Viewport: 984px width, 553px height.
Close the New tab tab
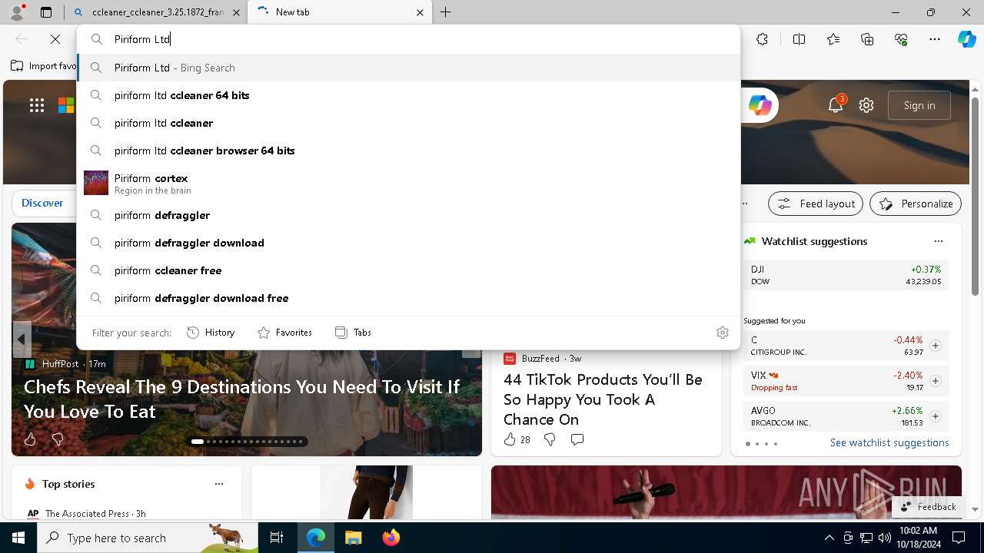click(x=420, y=12)
